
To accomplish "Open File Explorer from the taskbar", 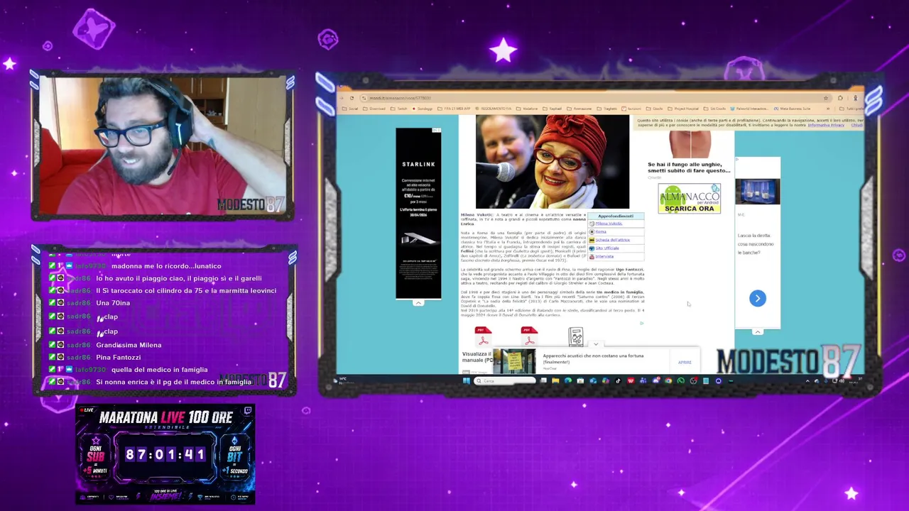I will click(x=555, y=380).
